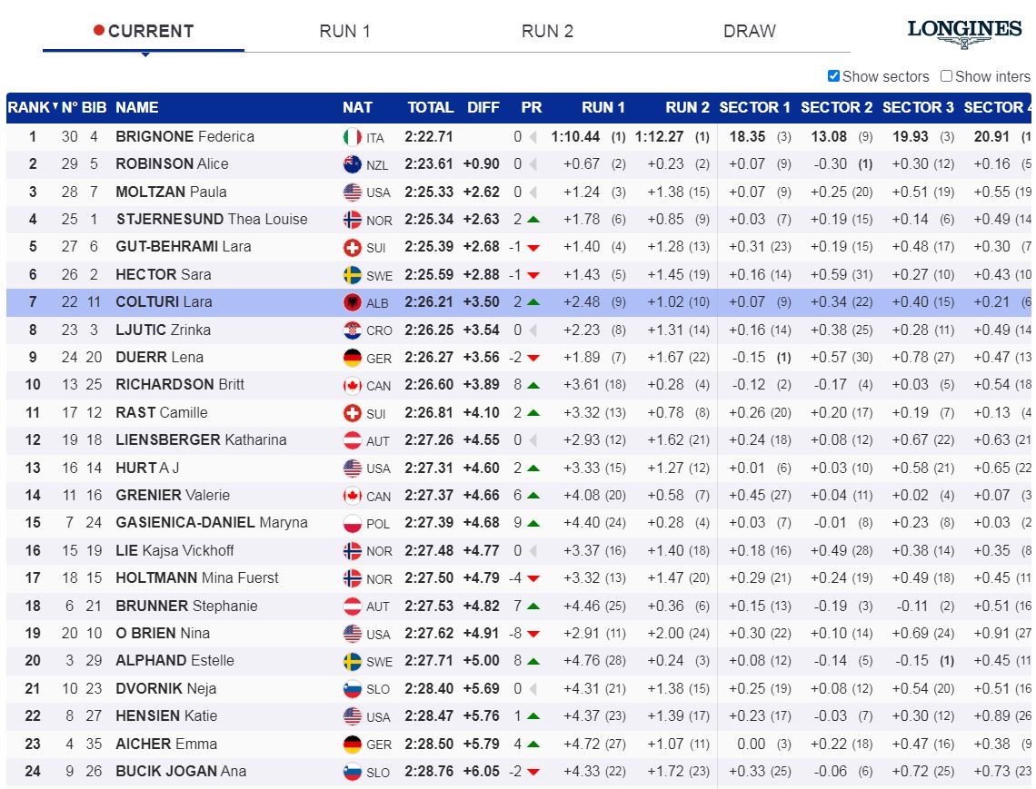Screen dimensions: 1036x789
Task: Open the DRAW tab
Action: pyautogui.click(x=749, y=31)
